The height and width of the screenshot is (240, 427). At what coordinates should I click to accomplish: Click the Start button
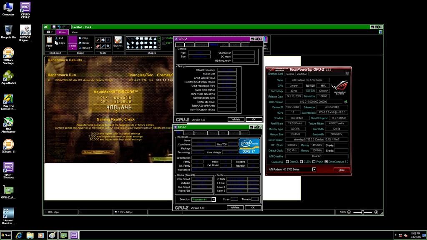click(6, 235)
